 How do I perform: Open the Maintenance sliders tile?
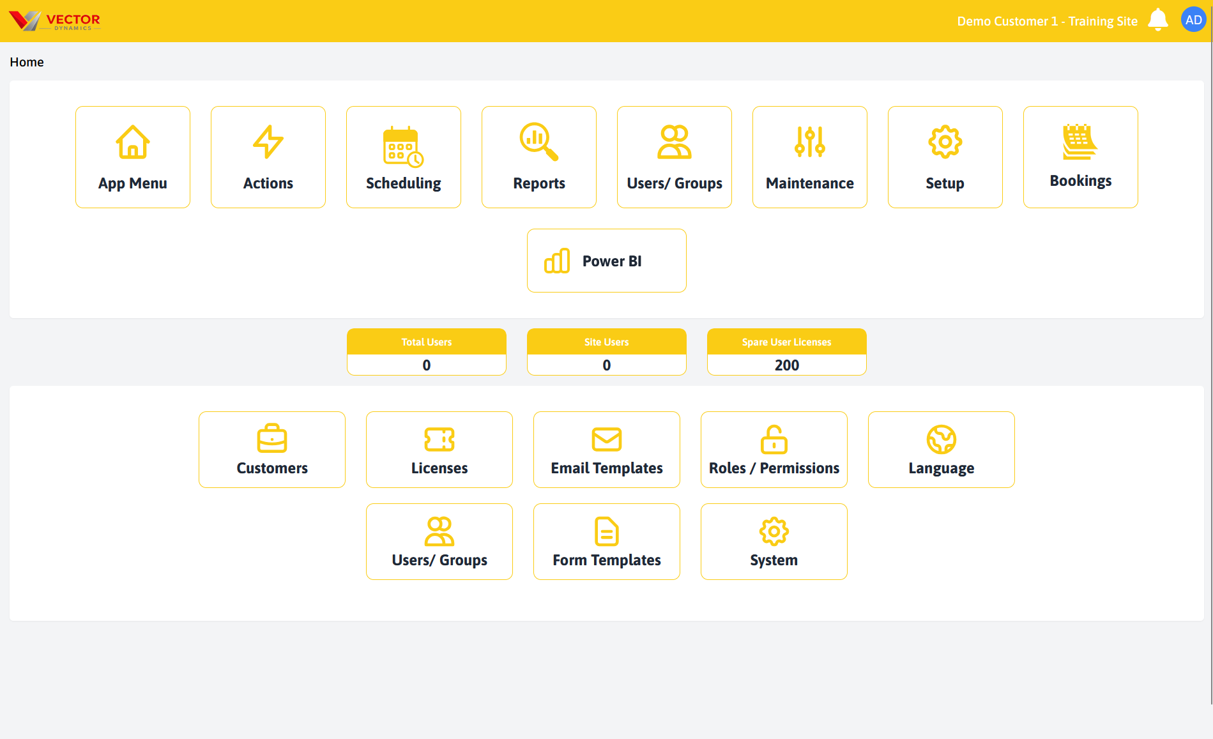[x=810, y=157]
